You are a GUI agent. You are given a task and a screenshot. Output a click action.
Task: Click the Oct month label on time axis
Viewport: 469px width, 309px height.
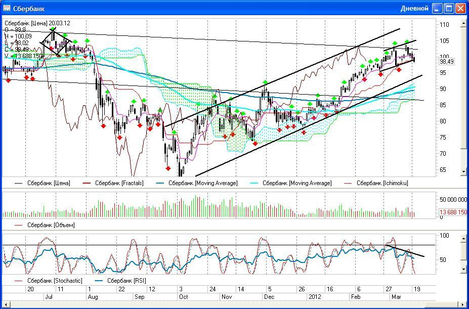pos(183,297)
